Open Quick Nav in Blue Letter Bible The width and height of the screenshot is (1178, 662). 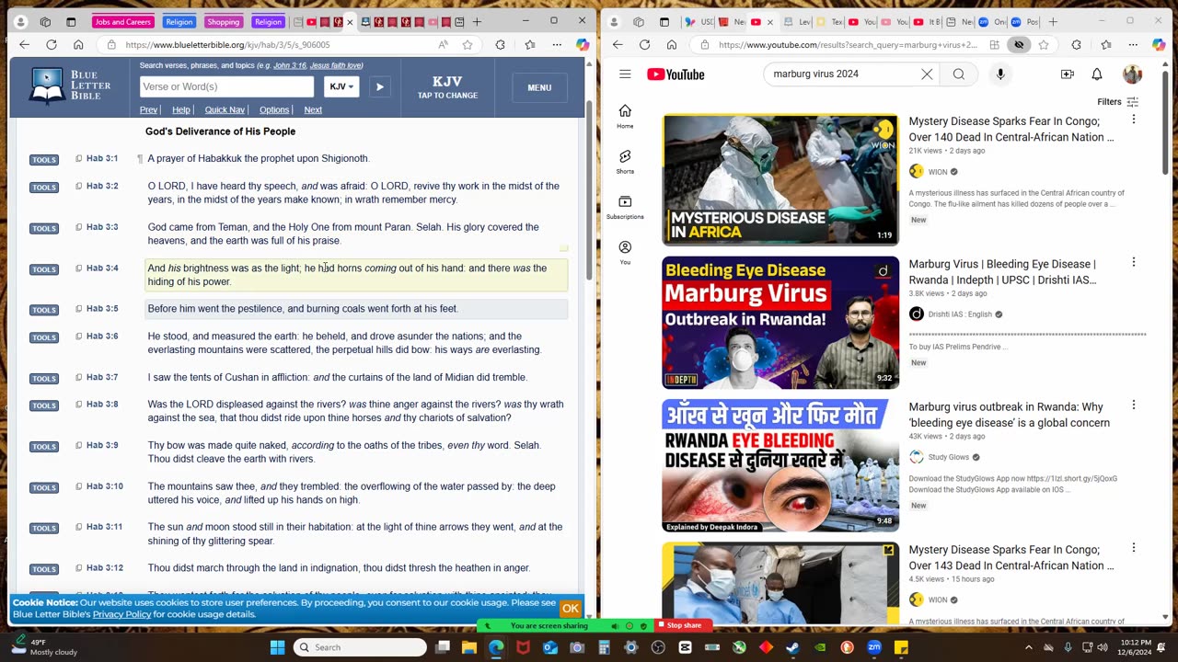[225, 109]
